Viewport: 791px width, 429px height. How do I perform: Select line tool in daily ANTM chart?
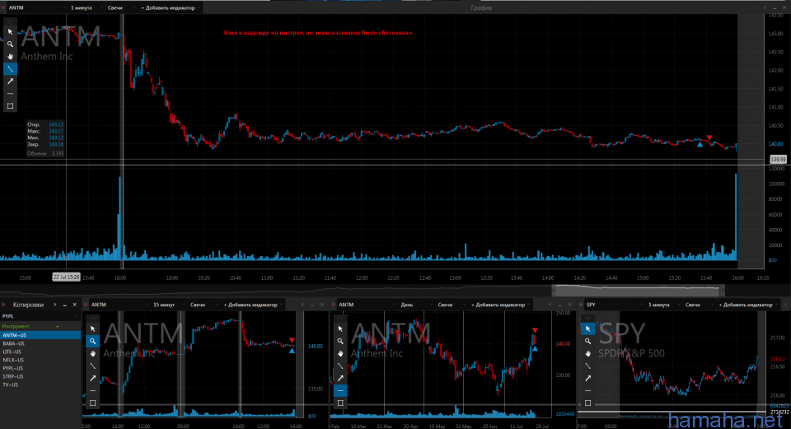[x=340, y=366]
